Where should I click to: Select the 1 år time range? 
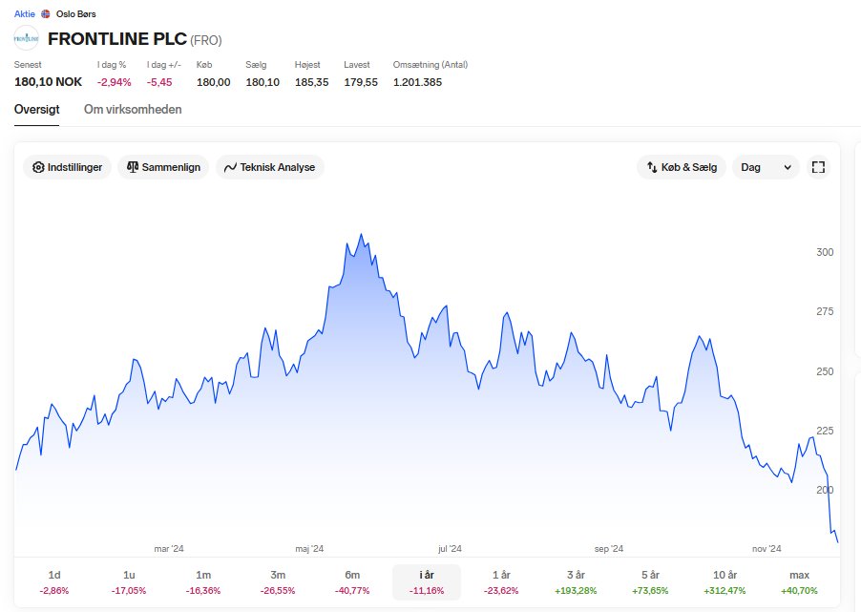click(501, 582)
